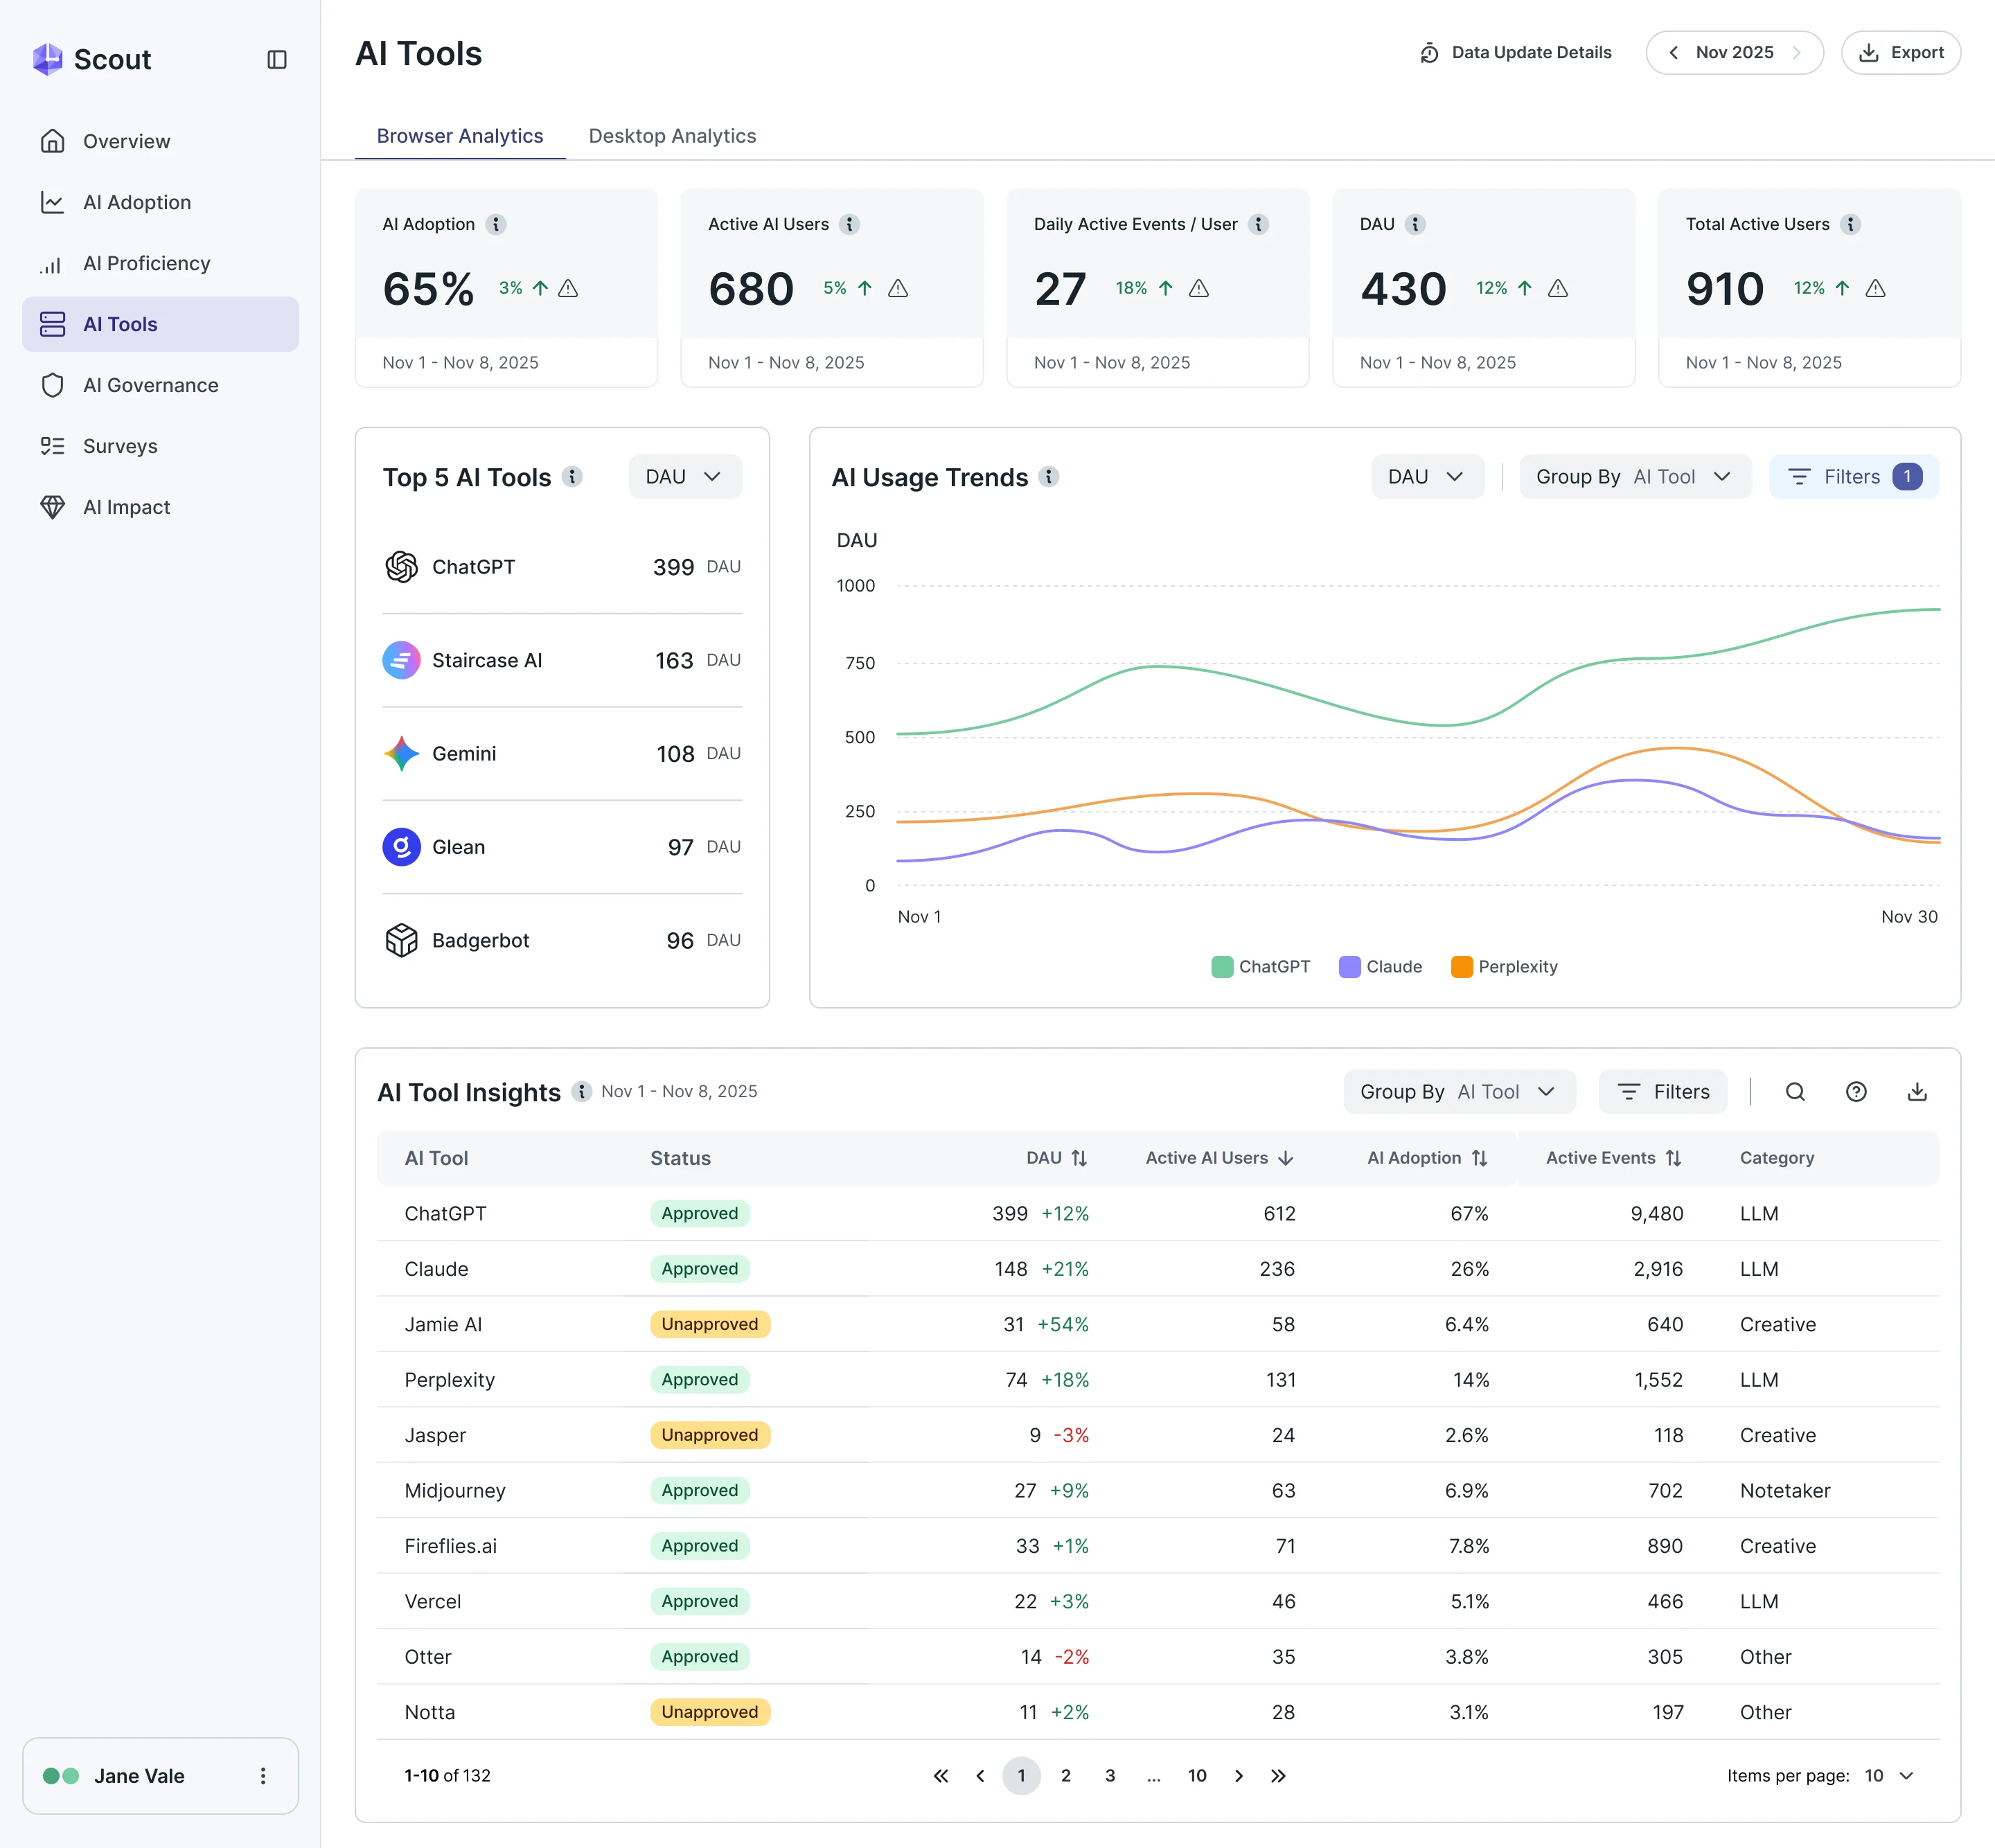Click the AI Adoption card info icon
Viewport: 1995px width, 1848px height.
(496, 224)
